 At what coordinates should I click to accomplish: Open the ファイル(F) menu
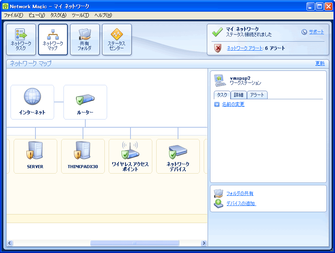pos(14,15)
